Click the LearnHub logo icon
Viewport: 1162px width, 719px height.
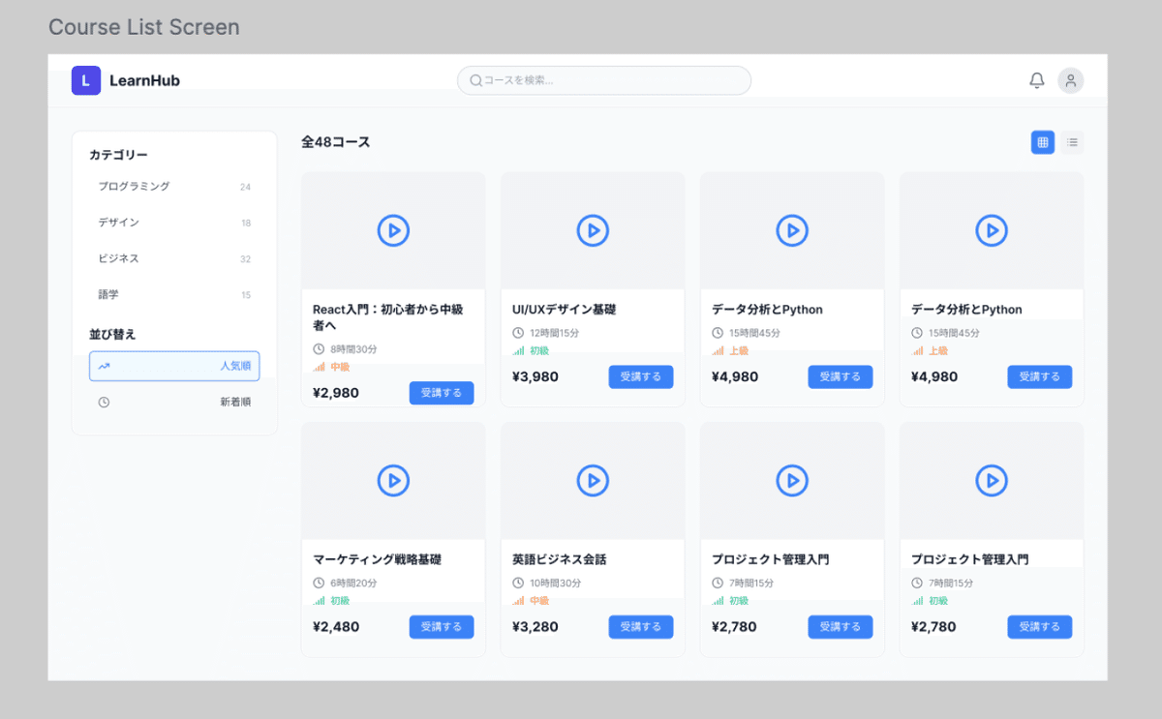[x=85, y=80]
